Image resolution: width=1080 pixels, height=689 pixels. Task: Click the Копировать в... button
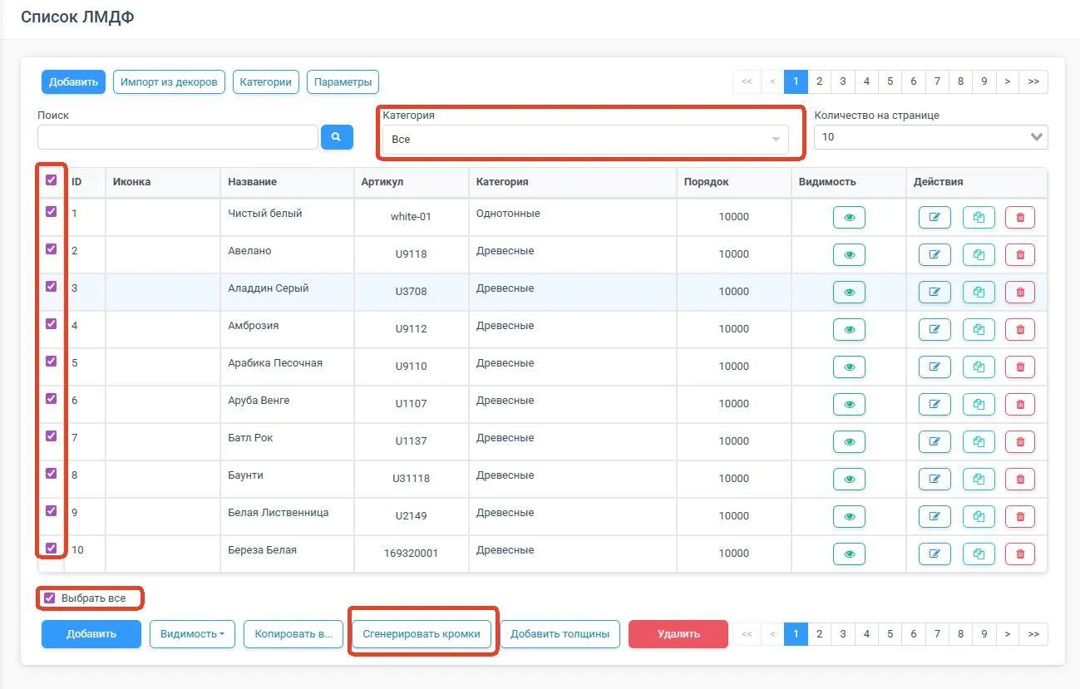click(293, 633)
